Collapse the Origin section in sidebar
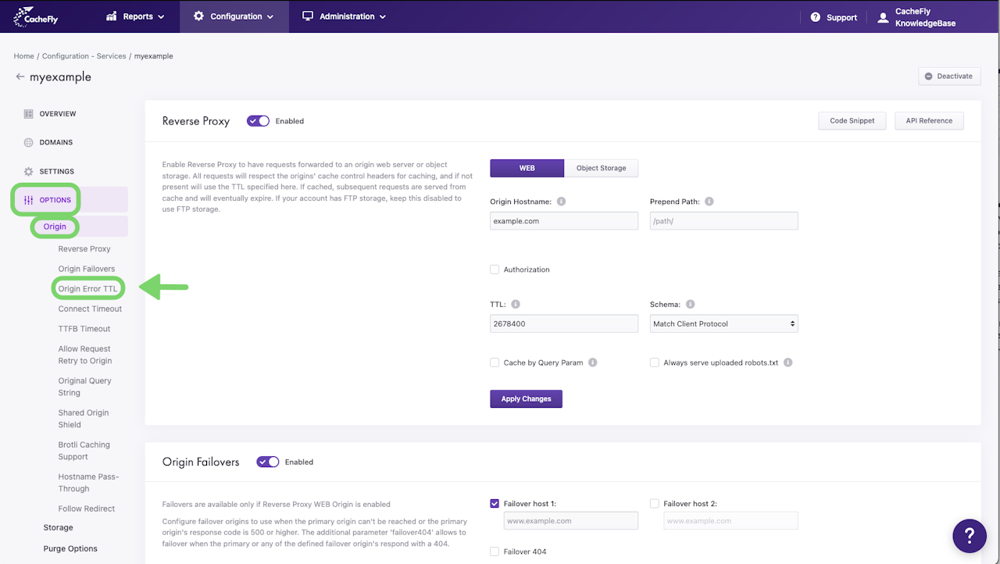 [55, 227]
